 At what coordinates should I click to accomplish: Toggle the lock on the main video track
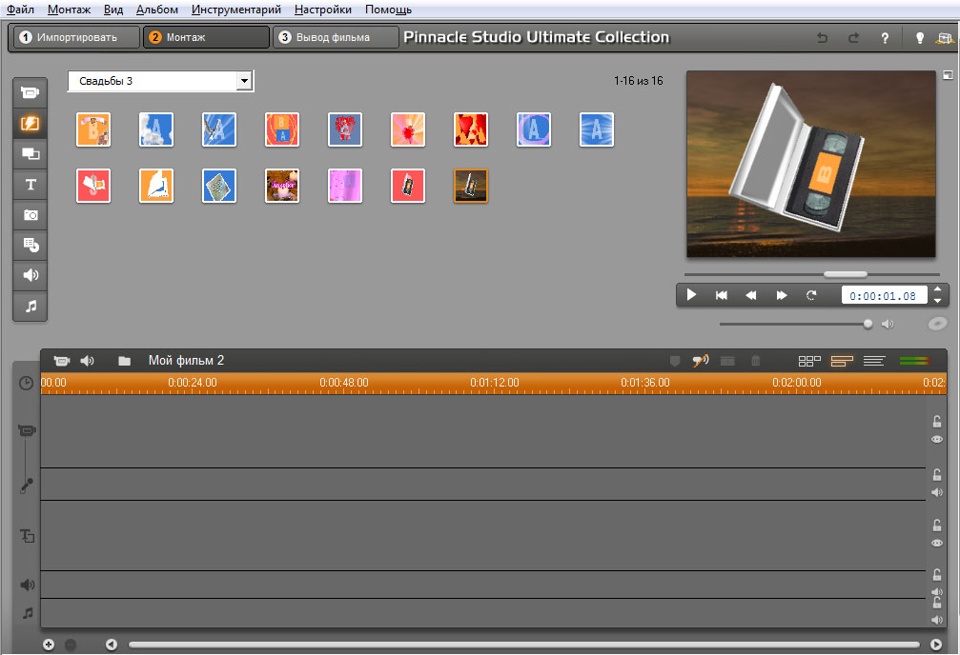point(937,423)
